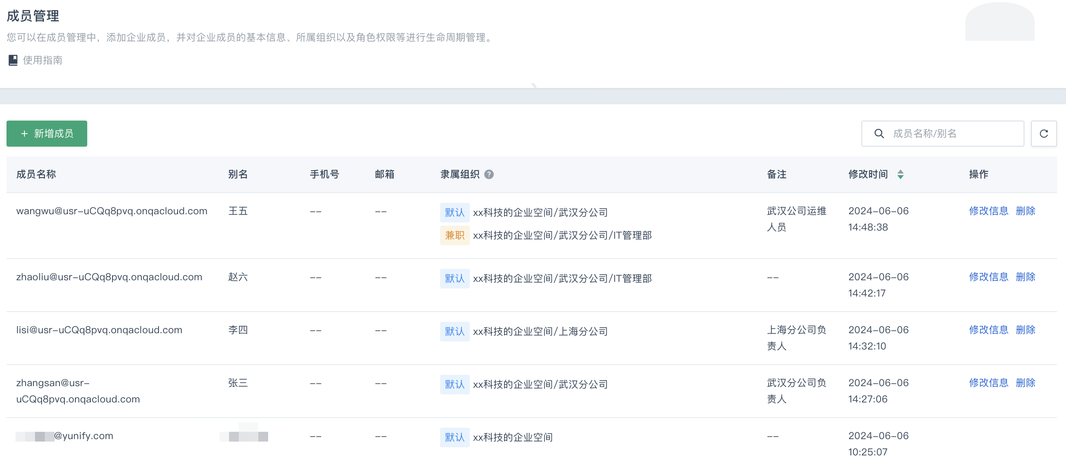This screenshot has height=466, width=1066.
Task: Open 修改信息 for member 李四
Action: 989,330
